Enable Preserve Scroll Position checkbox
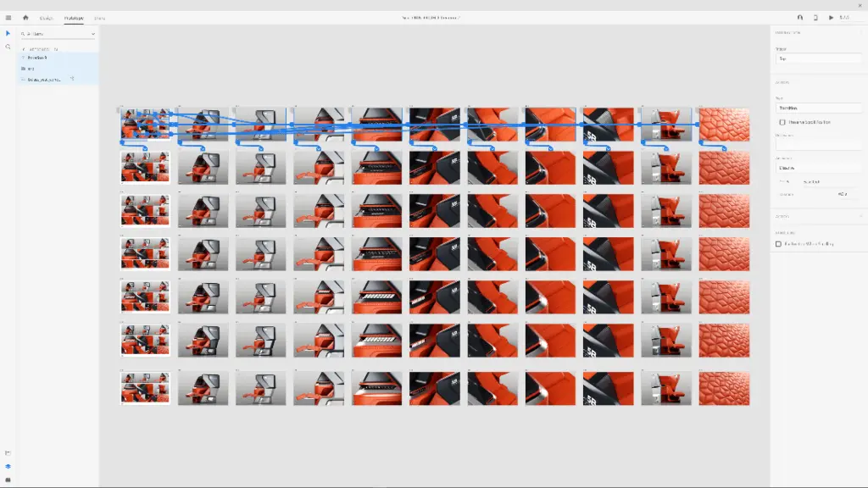This screenshot has height=488, width=868. [x=782, y=122]
